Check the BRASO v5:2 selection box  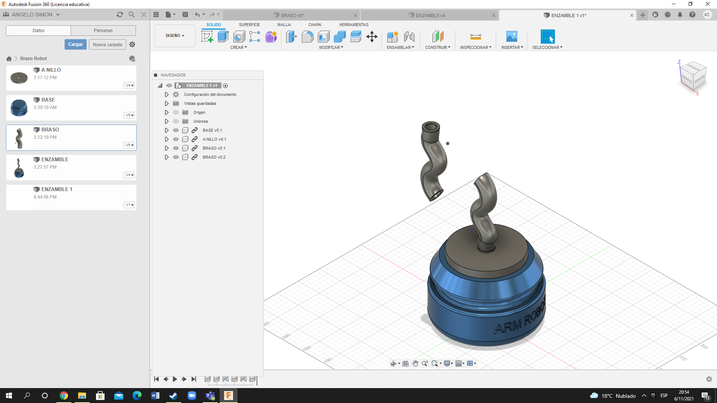point(185,157)
